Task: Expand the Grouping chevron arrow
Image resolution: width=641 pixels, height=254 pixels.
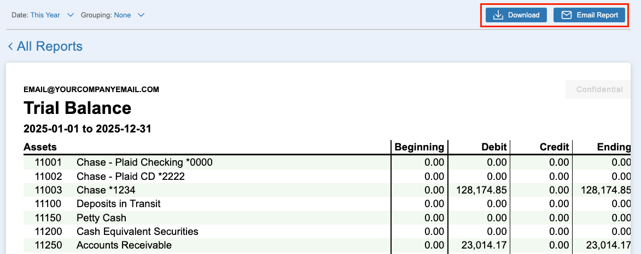Action: click(141, 15)
